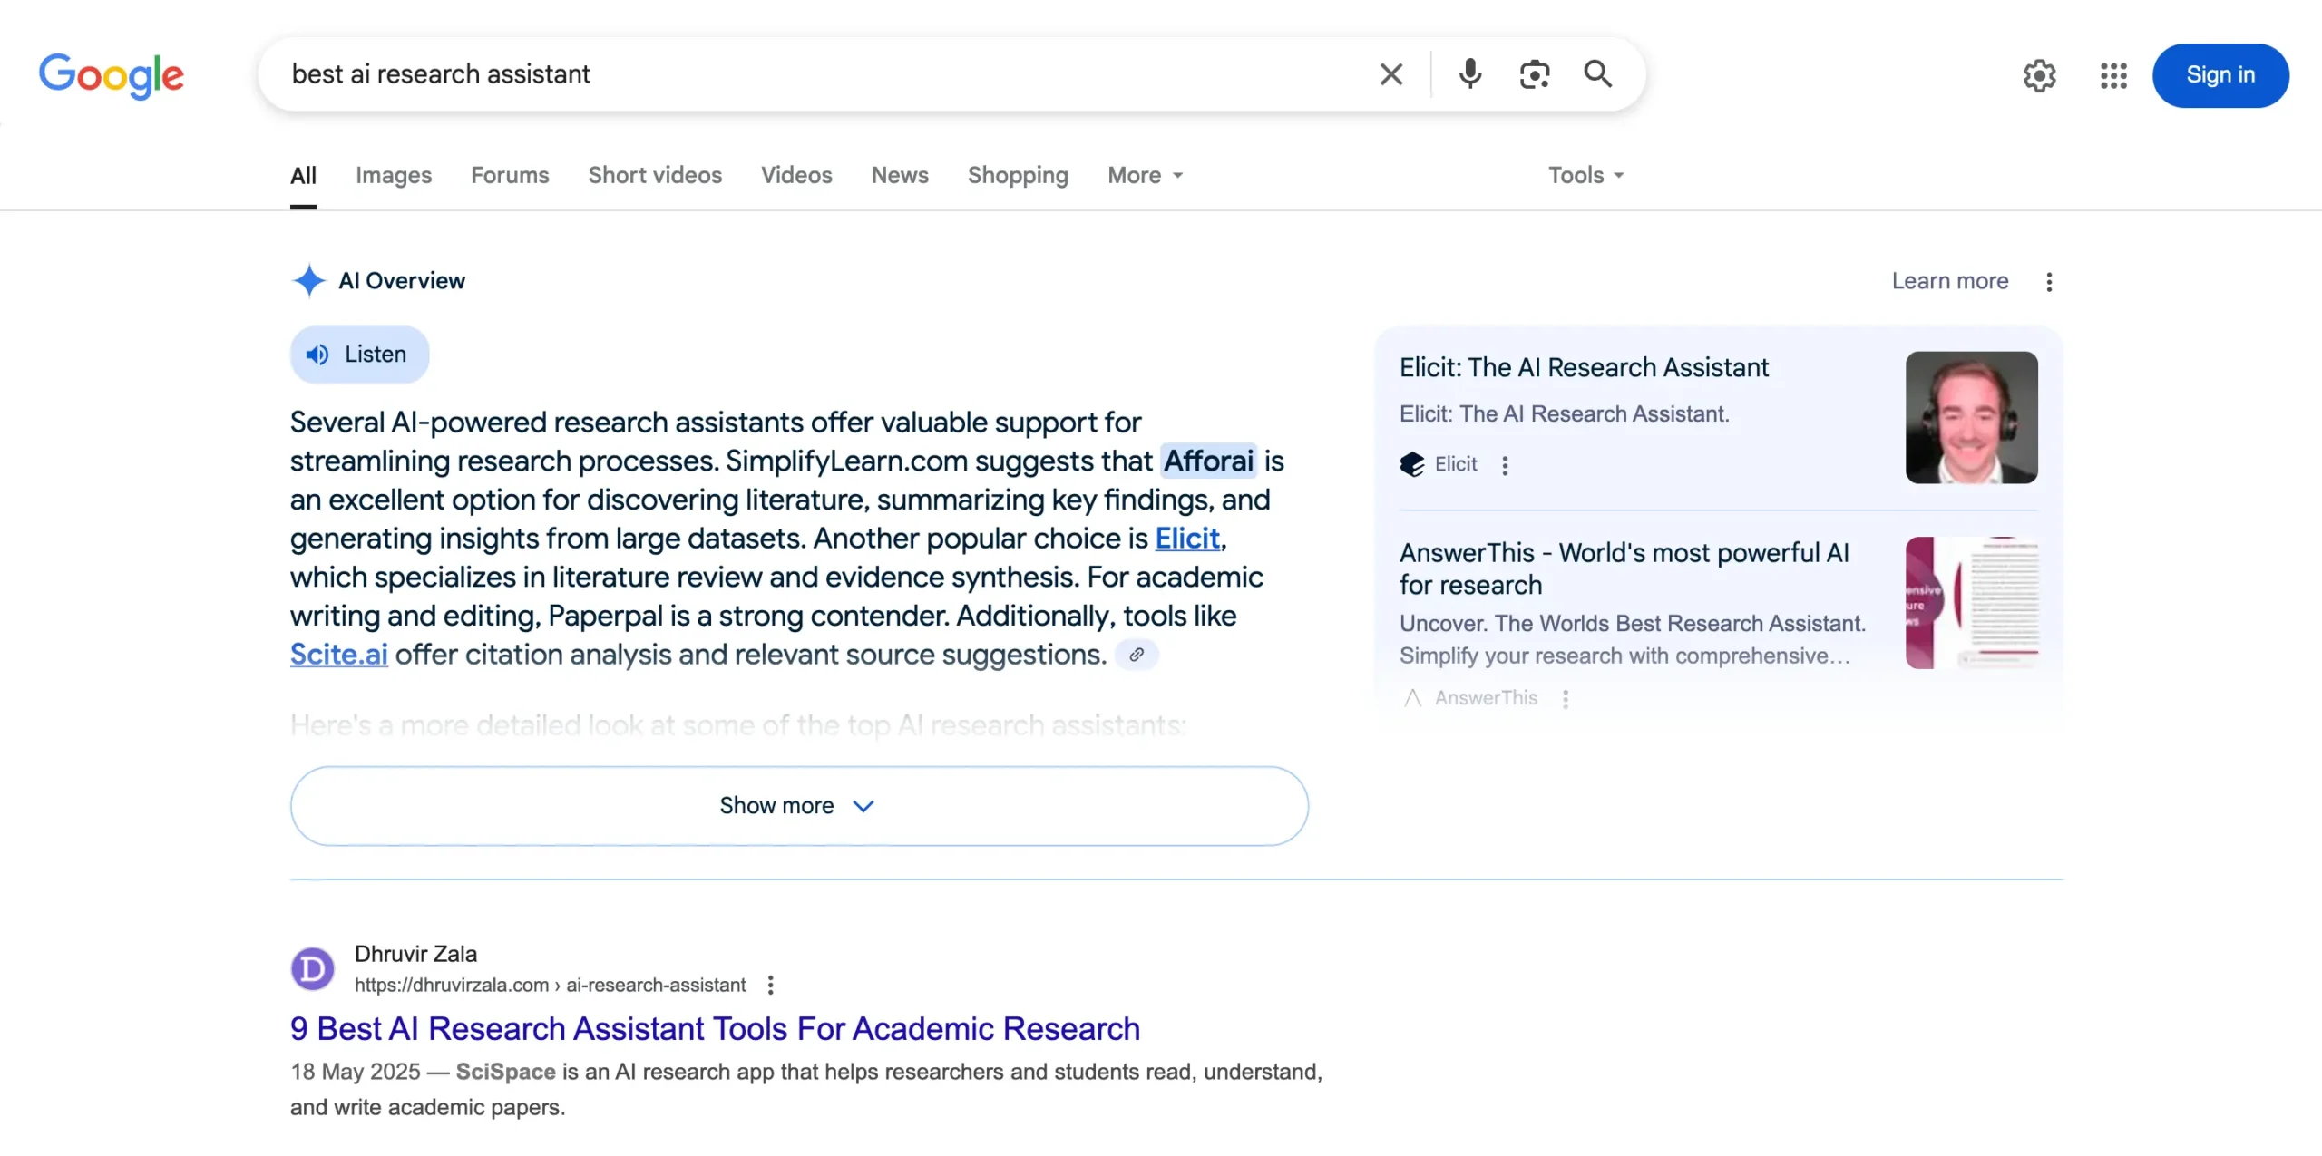Clear the search query with the X icon

(x=1390, y=74)
